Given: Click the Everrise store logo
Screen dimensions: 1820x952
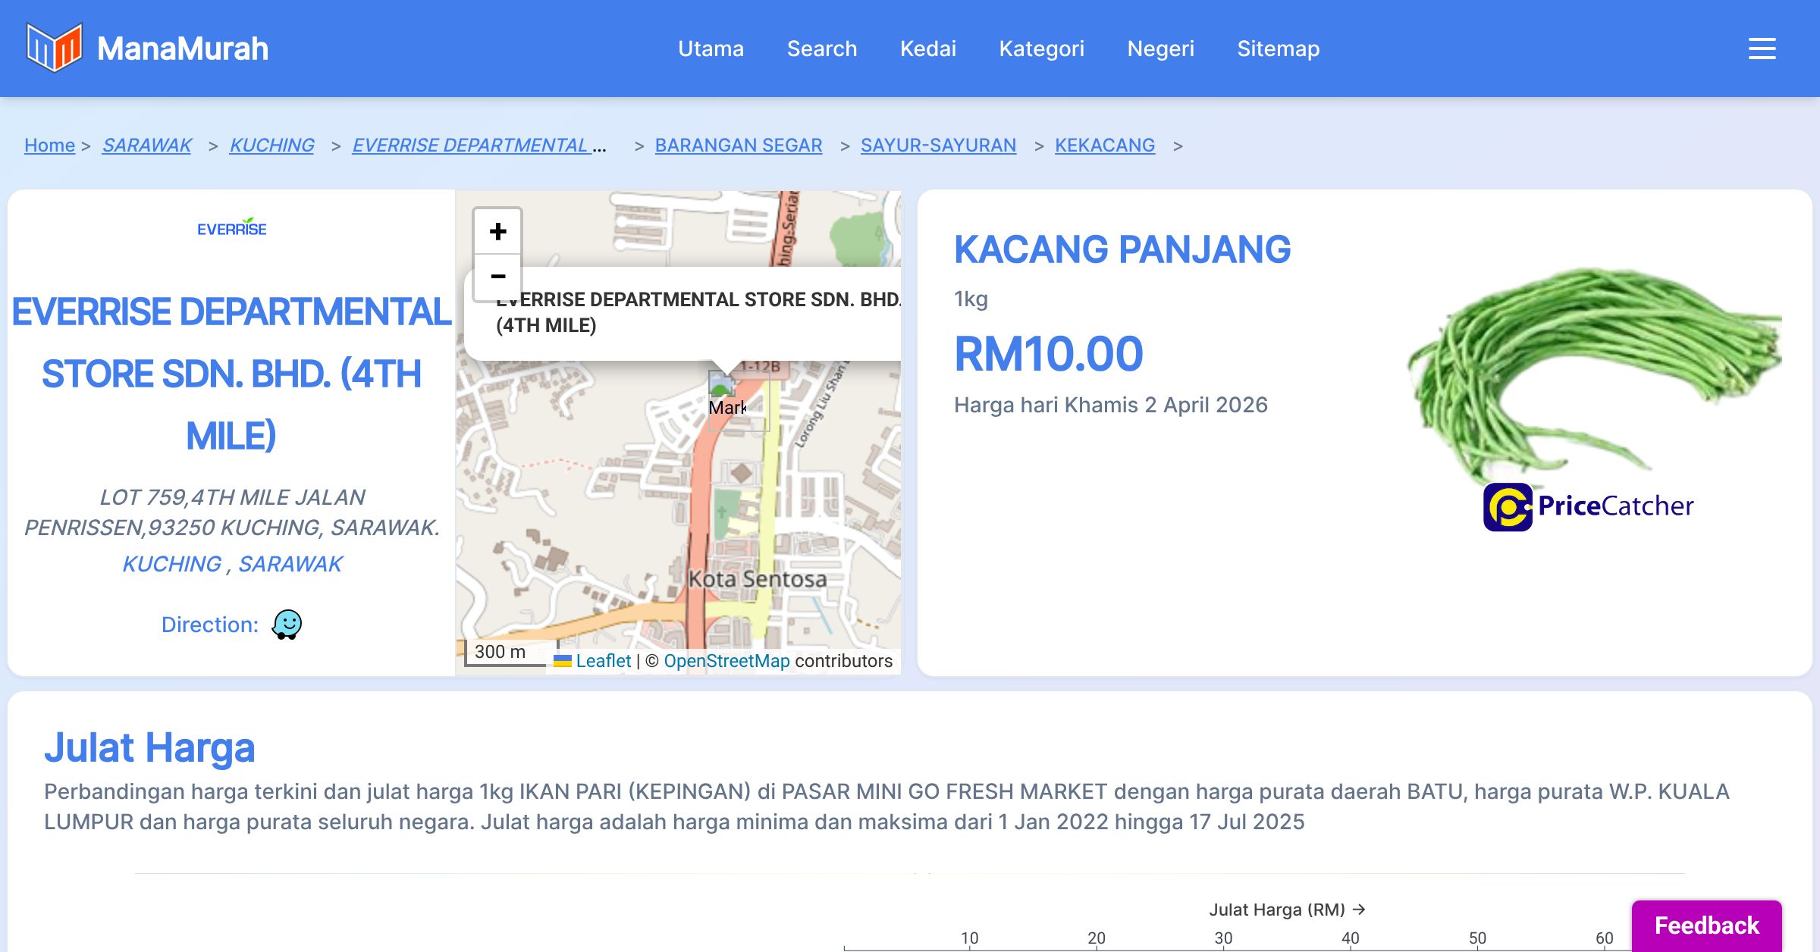Looking at the screenshot, I should [231, 227].
